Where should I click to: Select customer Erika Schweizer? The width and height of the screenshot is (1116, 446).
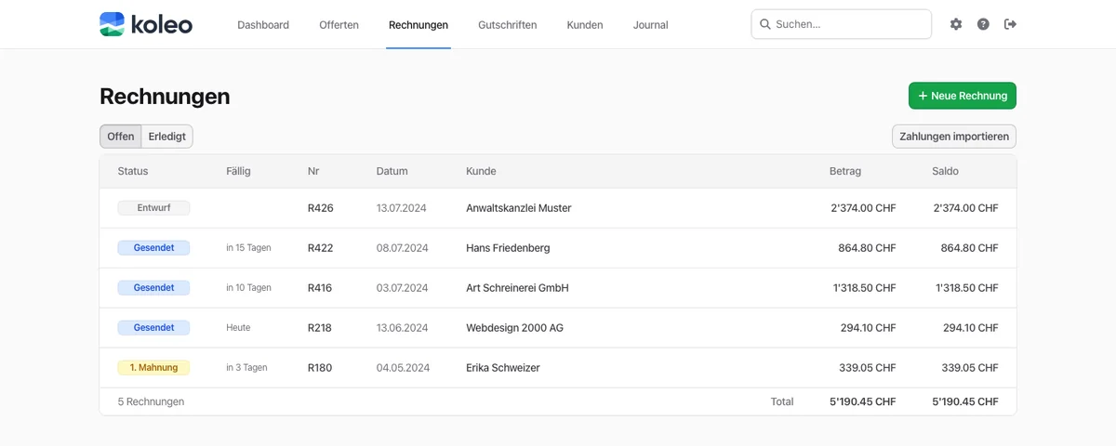coord(503,368)
